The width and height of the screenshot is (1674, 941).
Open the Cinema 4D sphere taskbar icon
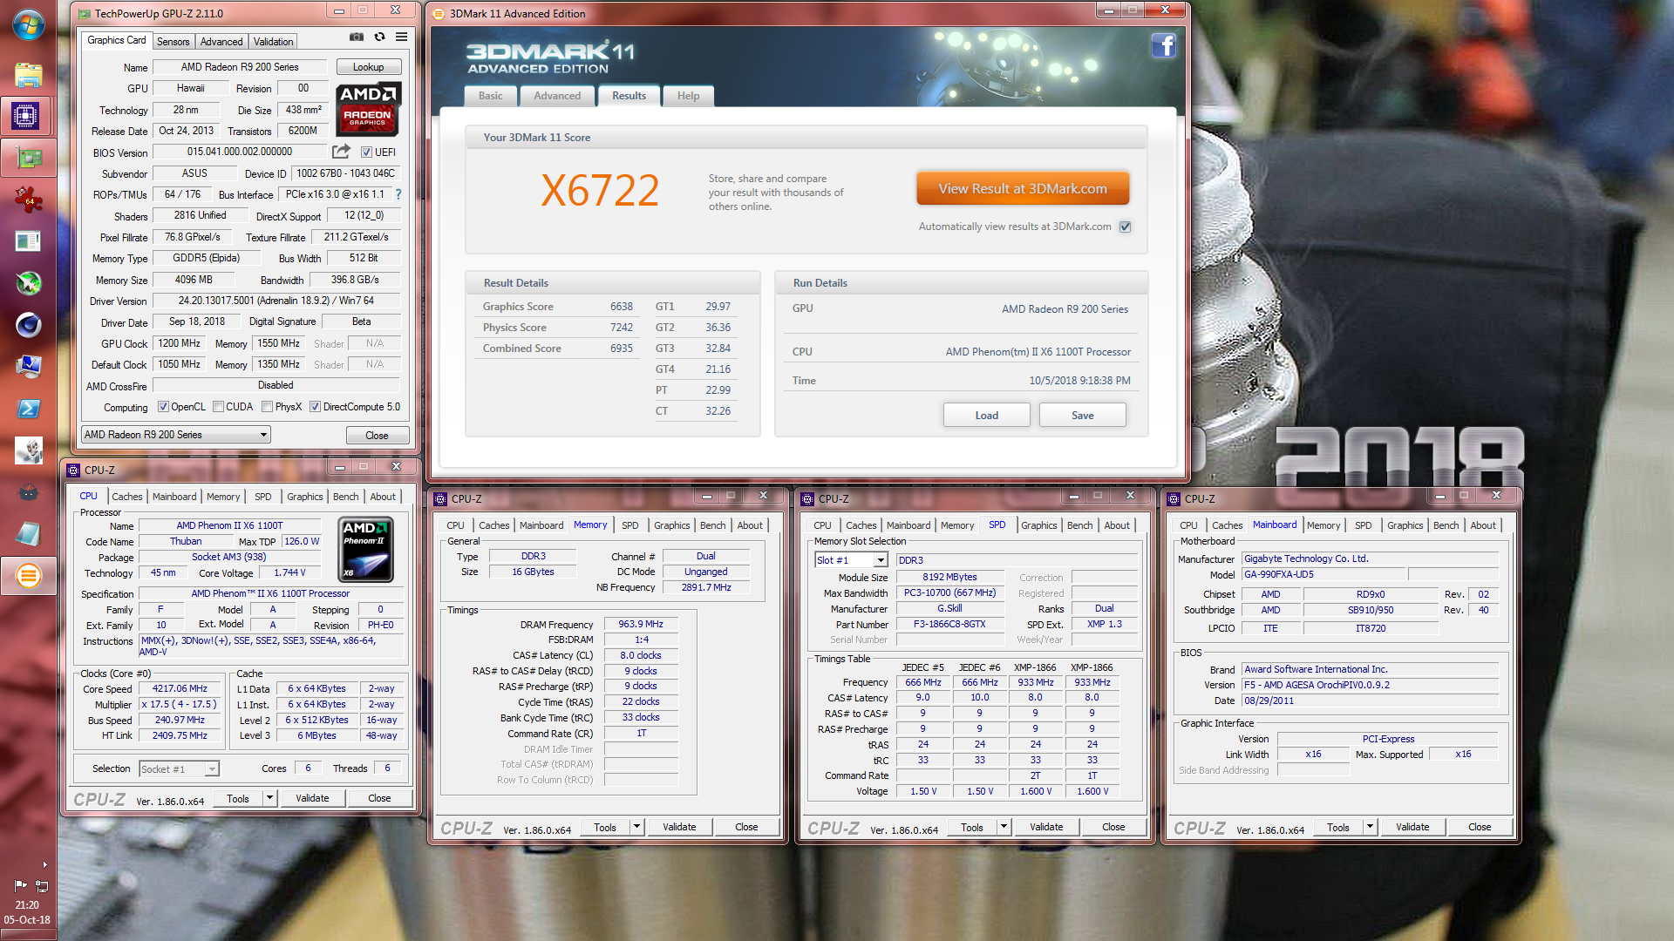pyautogui.click(x=28, y=325)
